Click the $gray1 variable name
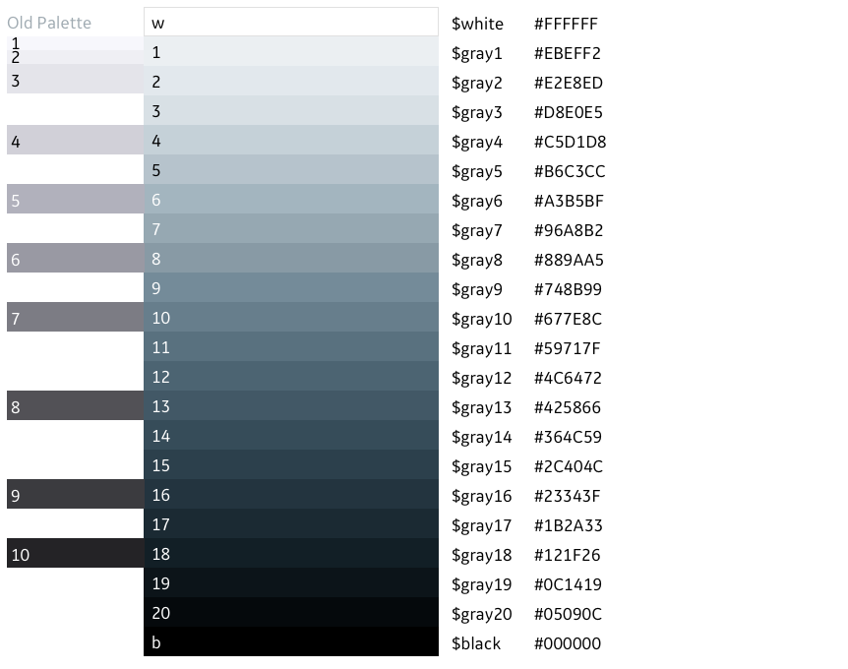This screenshot has height=669, width=848. tap(477, 53)
